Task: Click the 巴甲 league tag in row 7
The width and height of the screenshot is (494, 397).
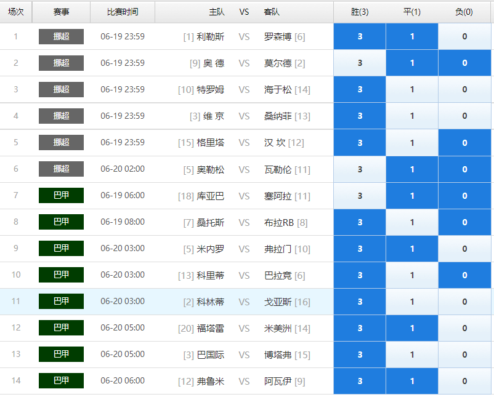Action: point(61,195)
